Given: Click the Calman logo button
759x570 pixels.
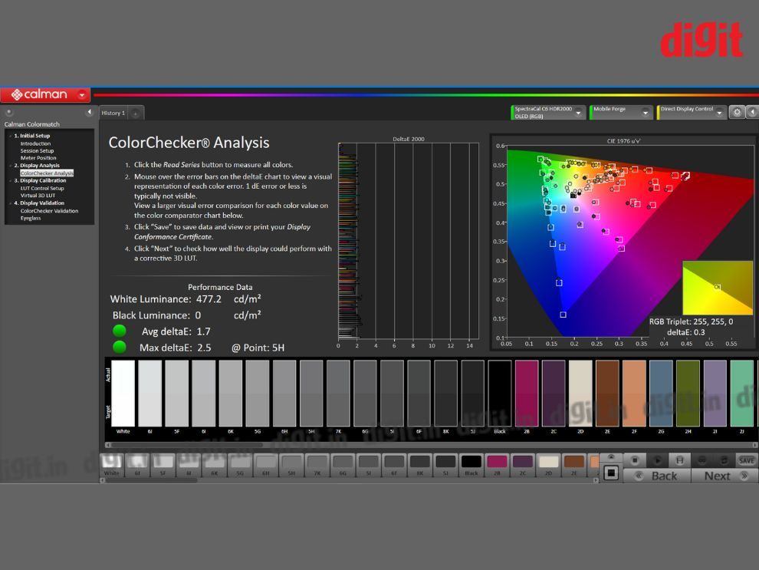Looking at the screenshot, I should click(45, 94).
